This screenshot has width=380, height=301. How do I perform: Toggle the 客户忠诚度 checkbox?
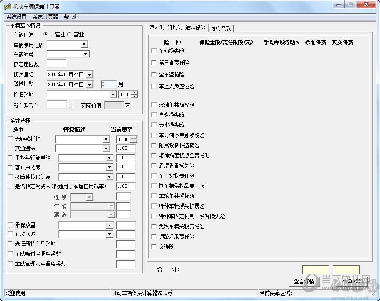[x=10, y=168]
